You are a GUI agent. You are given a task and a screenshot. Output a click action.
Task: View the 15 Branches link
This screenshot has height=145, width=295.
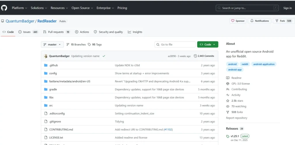[x=76, y=45]
